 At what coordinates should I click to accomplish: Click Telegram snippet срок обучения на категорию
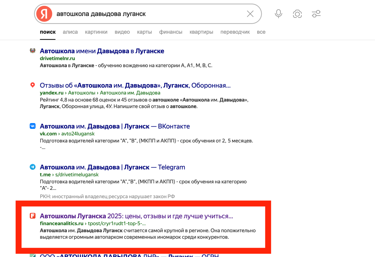point(143,185)
